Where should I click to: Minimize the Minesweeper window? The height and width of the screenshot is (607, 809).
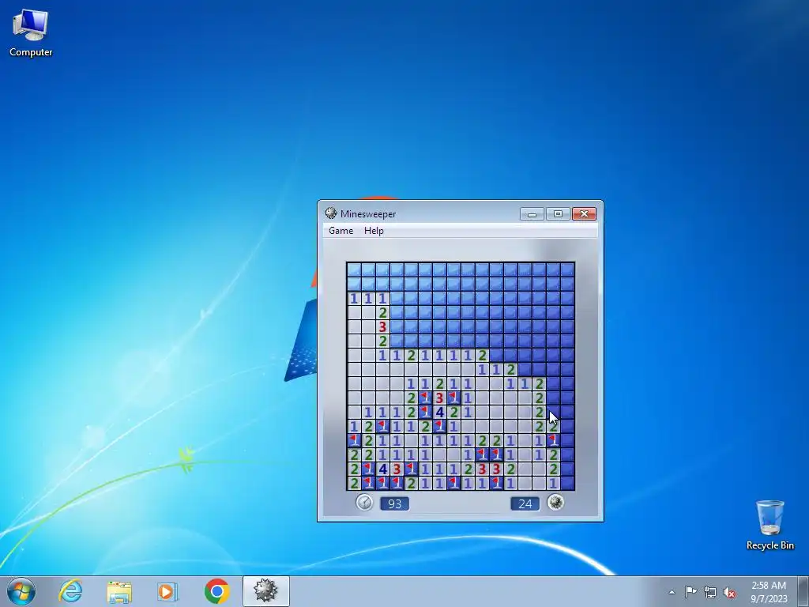point(532,213)
